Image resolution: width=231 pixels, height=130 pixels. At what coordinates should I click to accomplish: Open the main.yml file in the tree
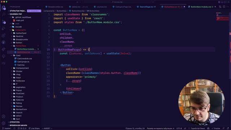(x=20, y=20)
